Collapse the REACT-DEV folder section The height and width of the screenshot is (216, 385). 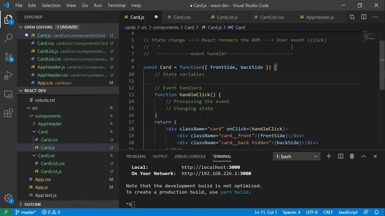(20, 91)
